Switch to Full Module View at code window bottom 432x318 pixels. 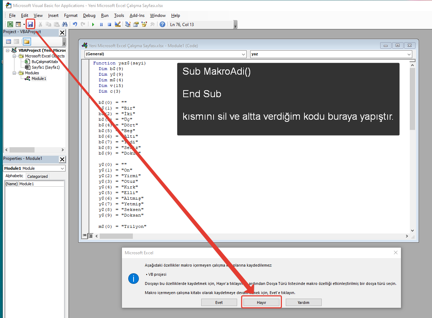click(x=91, y=236)
